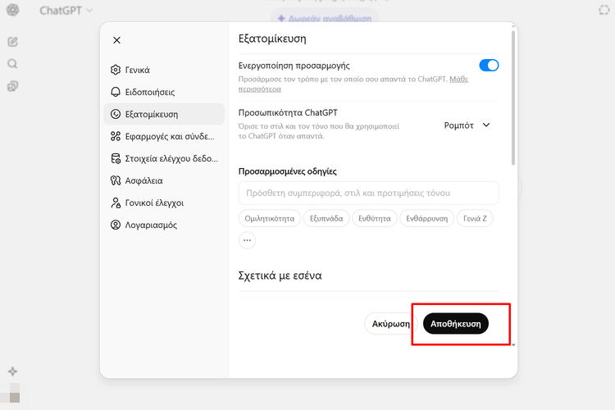Screen dimensions: 615x410
Task: Toggle off Ενεργοποίηση προσαρμογής switch
Action: click(x=489, y=65)
